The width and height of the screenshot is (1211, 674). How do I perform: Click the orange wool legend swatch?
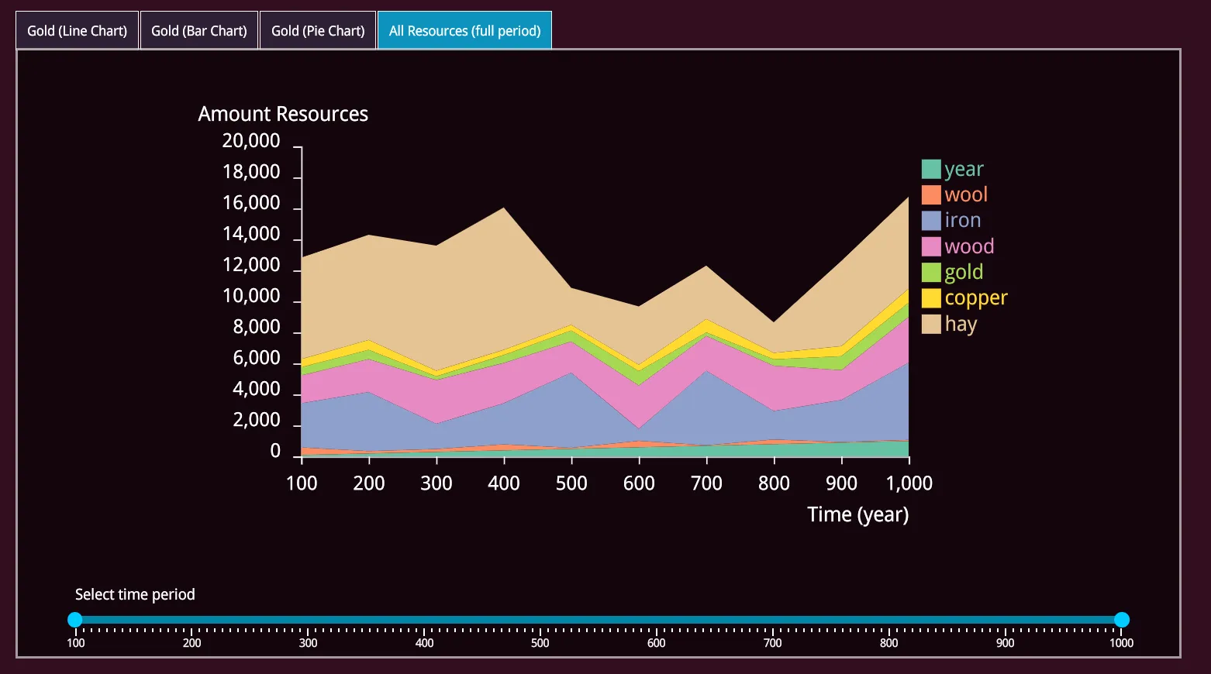tap(931, 195)
